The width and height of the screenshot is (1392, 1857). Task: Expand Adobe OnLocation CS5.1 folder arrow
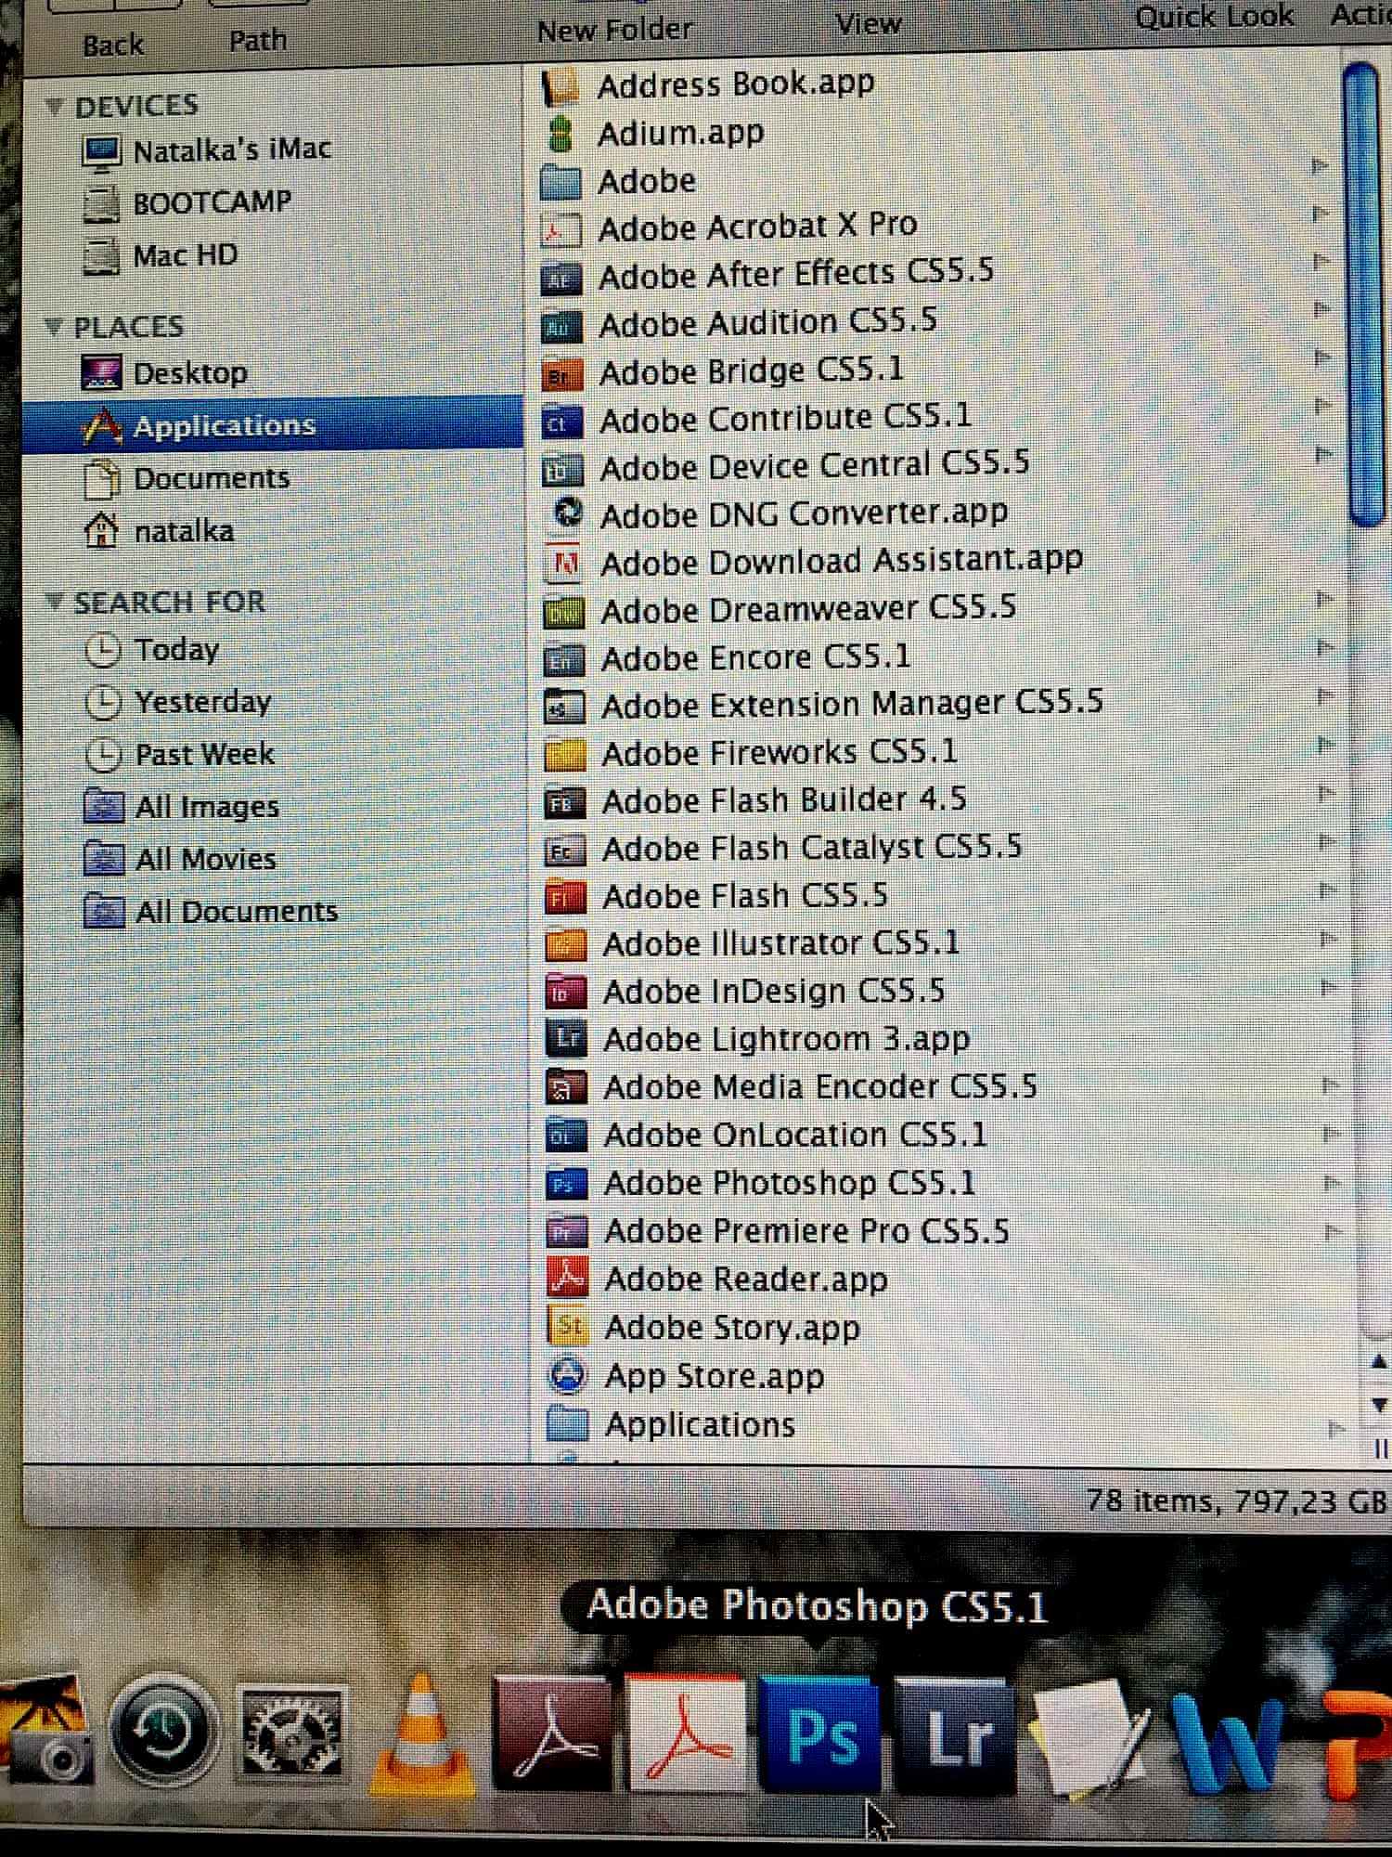click(1332, 1133)
